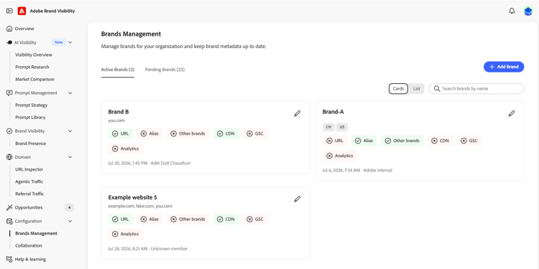Click the Other brands chip on Brand B
This screenshot has height=269, width=539.
pyautogui.click(x=188, y=133)
